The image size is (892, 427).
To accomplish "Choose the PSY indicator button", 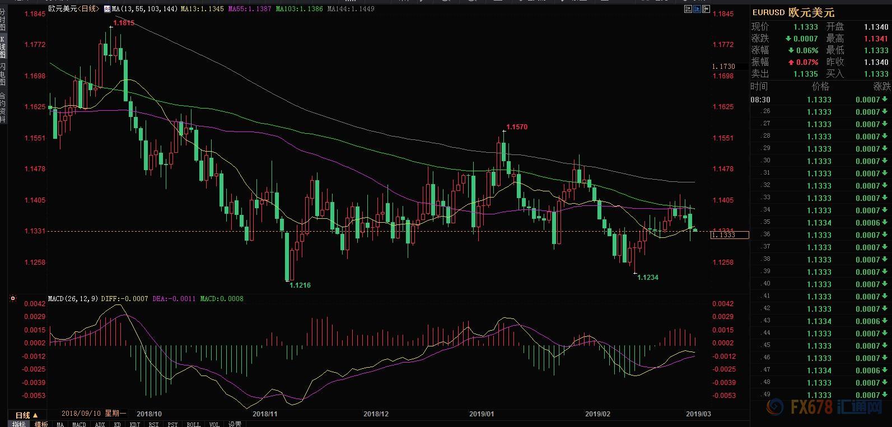I will pos(172,424).
